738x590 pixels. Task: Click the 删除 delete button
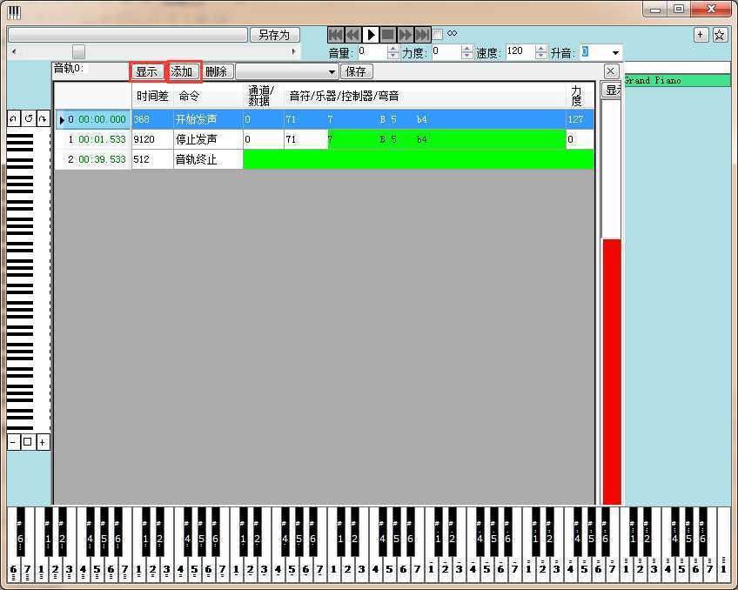pos(217,71)
